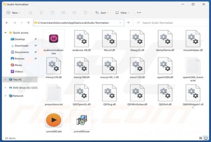Viewport: 211px width, 142px height.
Task: Unpin Downloads using its pin icon
Action: (x=35, y=46)
